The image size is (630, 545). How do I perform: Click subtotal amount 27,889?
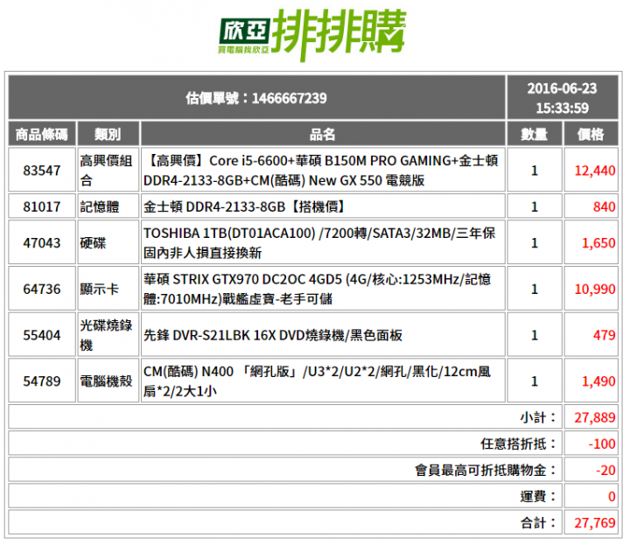click(x=595, y=417)
